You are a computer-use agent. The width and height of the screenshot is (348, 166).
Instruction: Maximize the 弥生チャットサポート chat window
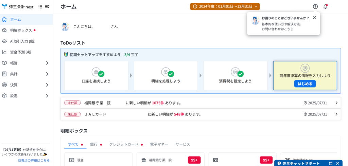coord(331,163)
